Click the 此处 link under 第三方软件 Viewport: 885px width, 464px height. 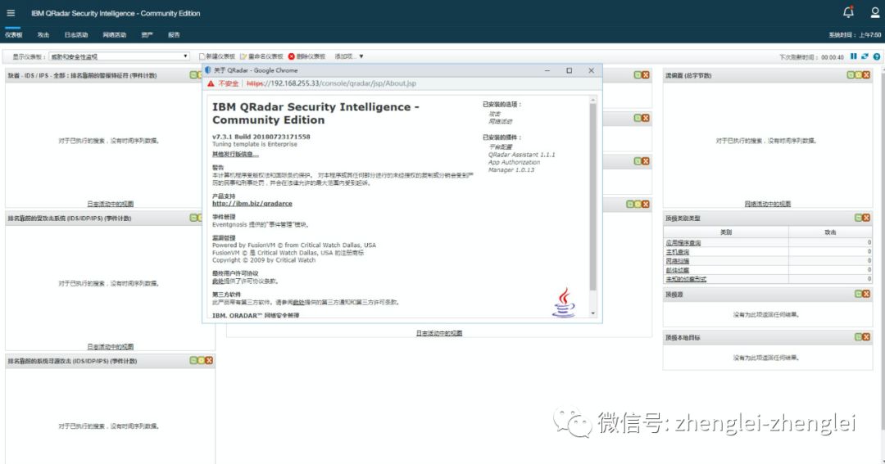click(298, 302)
